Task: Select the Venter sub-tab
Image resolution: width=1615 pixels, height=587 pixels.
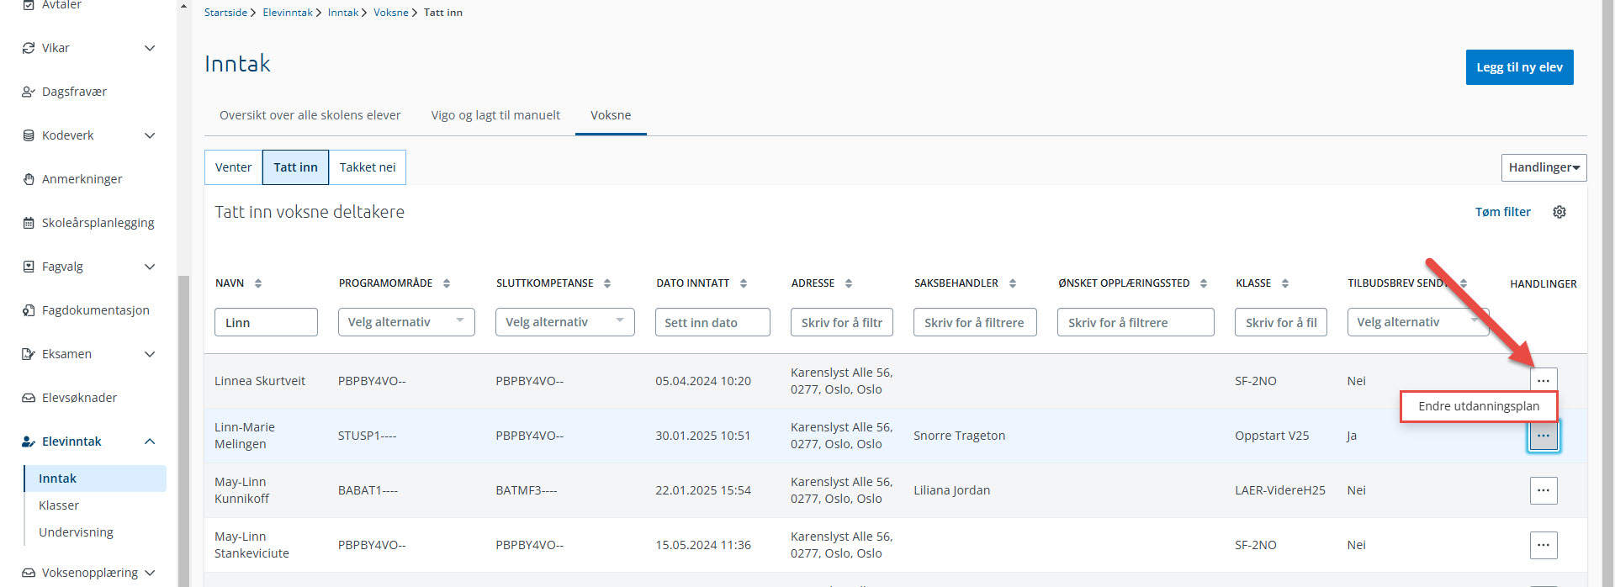Action: [x=233, y=167]
